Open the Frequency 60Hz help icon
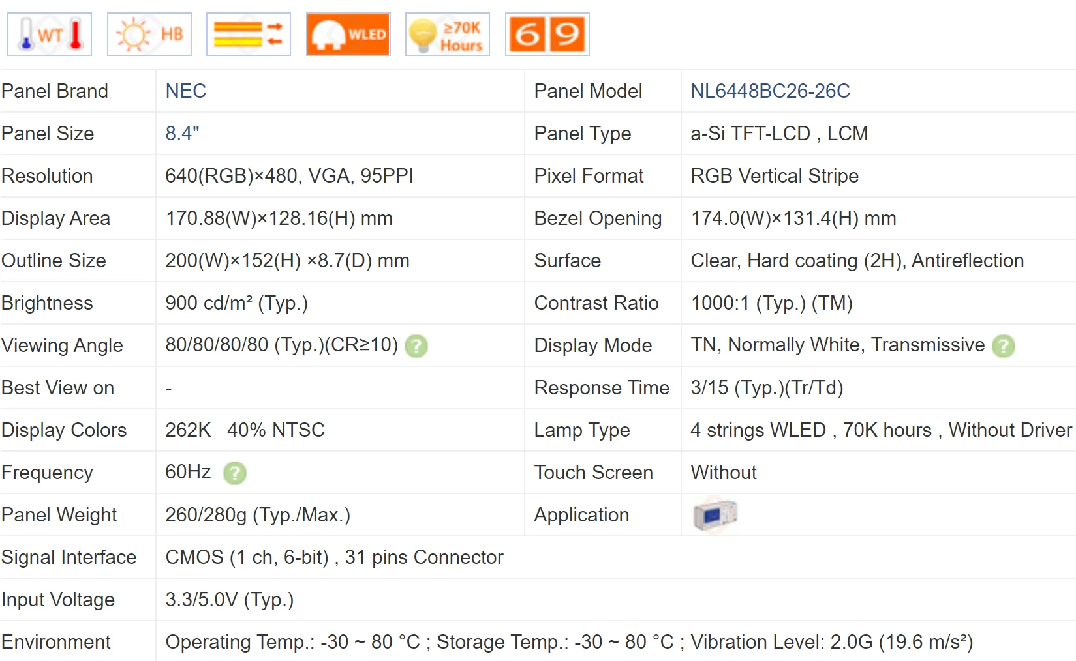Screen dimensions: 1076x661 click(x=235, y=473)
